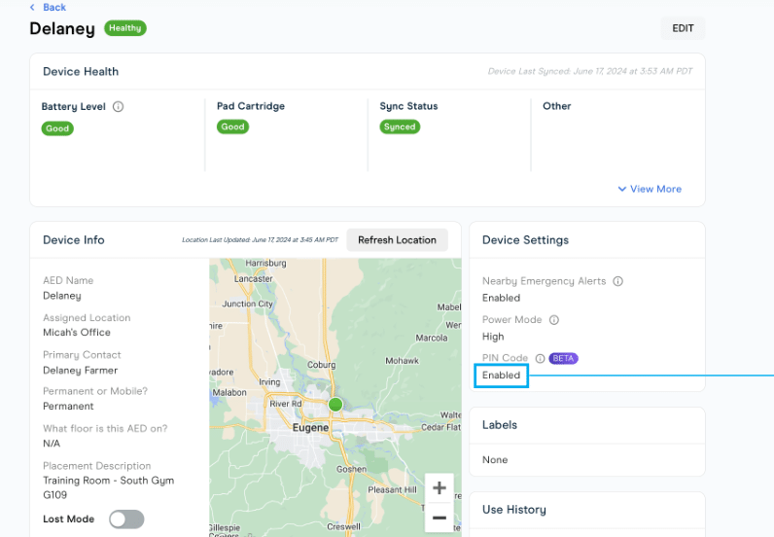Zoom in on the map

point(440,488)
